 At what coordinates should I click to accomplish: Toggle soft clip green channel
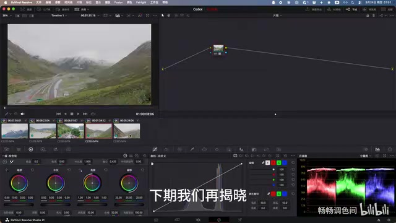click(x=279, y=194)
